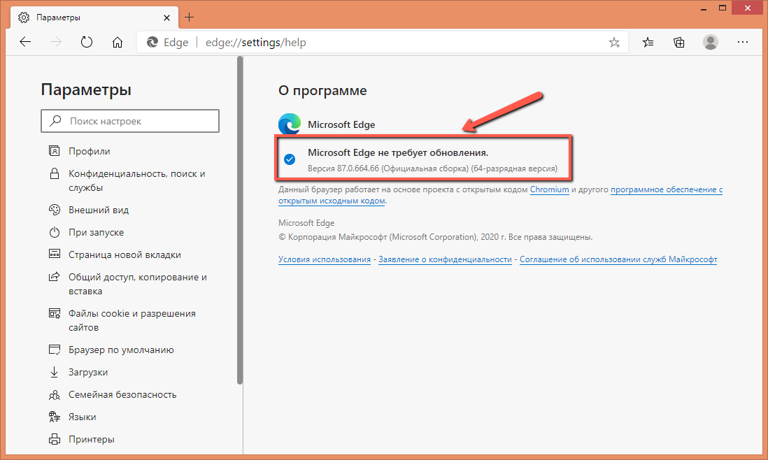Click the magnifier icon in the settings search

pyautogui.click(x=55, y=120)
